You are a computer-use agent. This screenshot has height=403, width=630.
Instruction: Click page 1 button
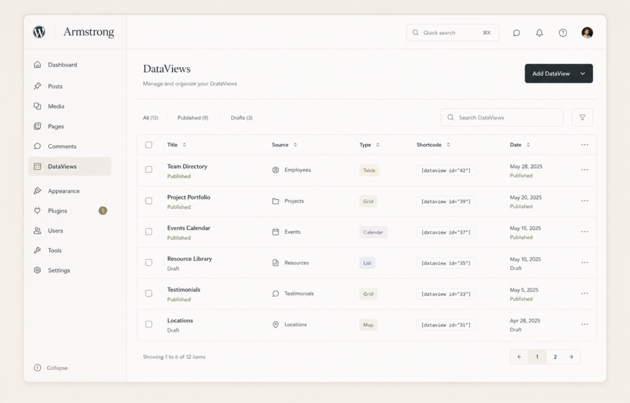(x=536, y=357)
